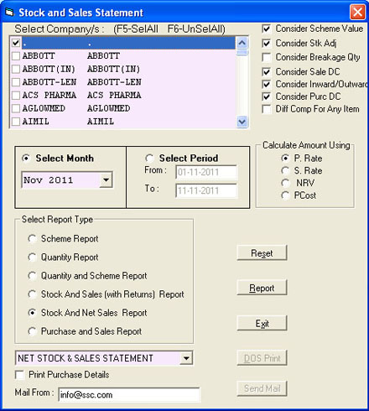
Task: Check the ABBOTT company checkbox
Action: [16, 56]
